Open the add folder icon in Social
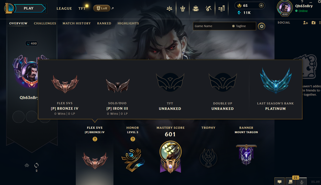 point(314,23)
